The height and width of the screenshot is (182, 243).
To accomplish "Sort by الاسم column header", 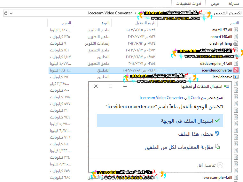I will coord(234,23).
